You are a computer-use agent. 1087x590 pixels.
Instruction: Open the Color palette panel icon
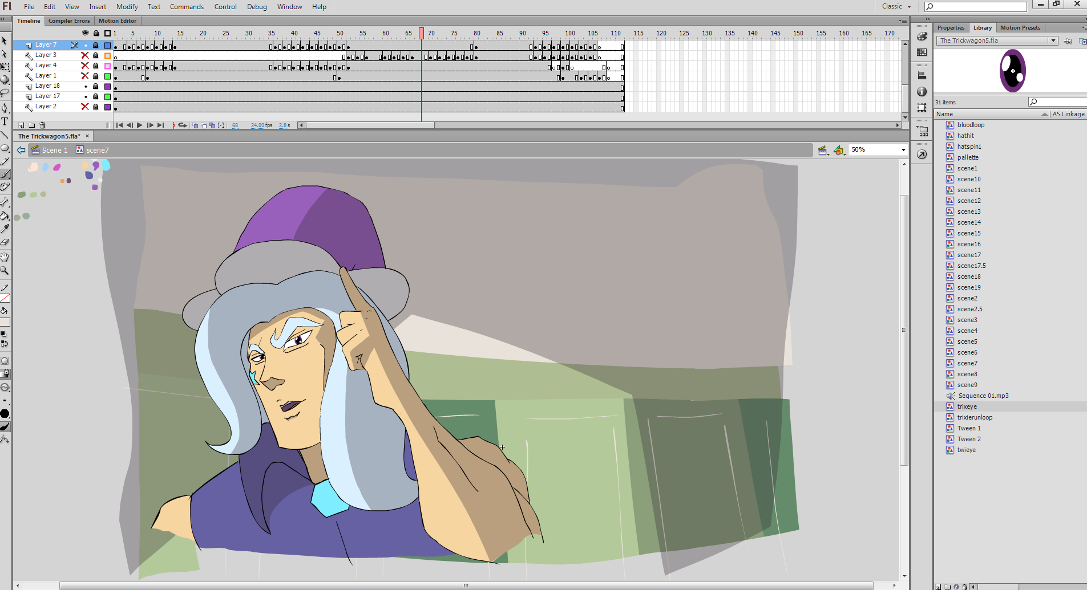click(922, 36)
